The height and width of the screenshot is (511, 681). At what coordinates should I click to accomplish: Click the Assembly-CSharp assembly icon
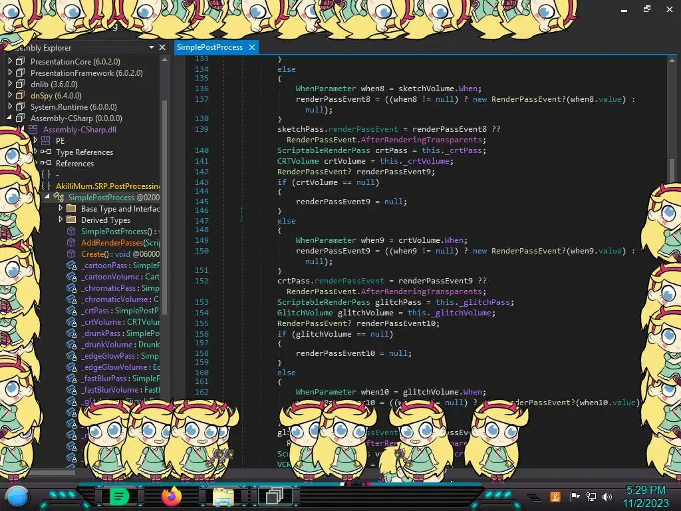coord(21,118)
